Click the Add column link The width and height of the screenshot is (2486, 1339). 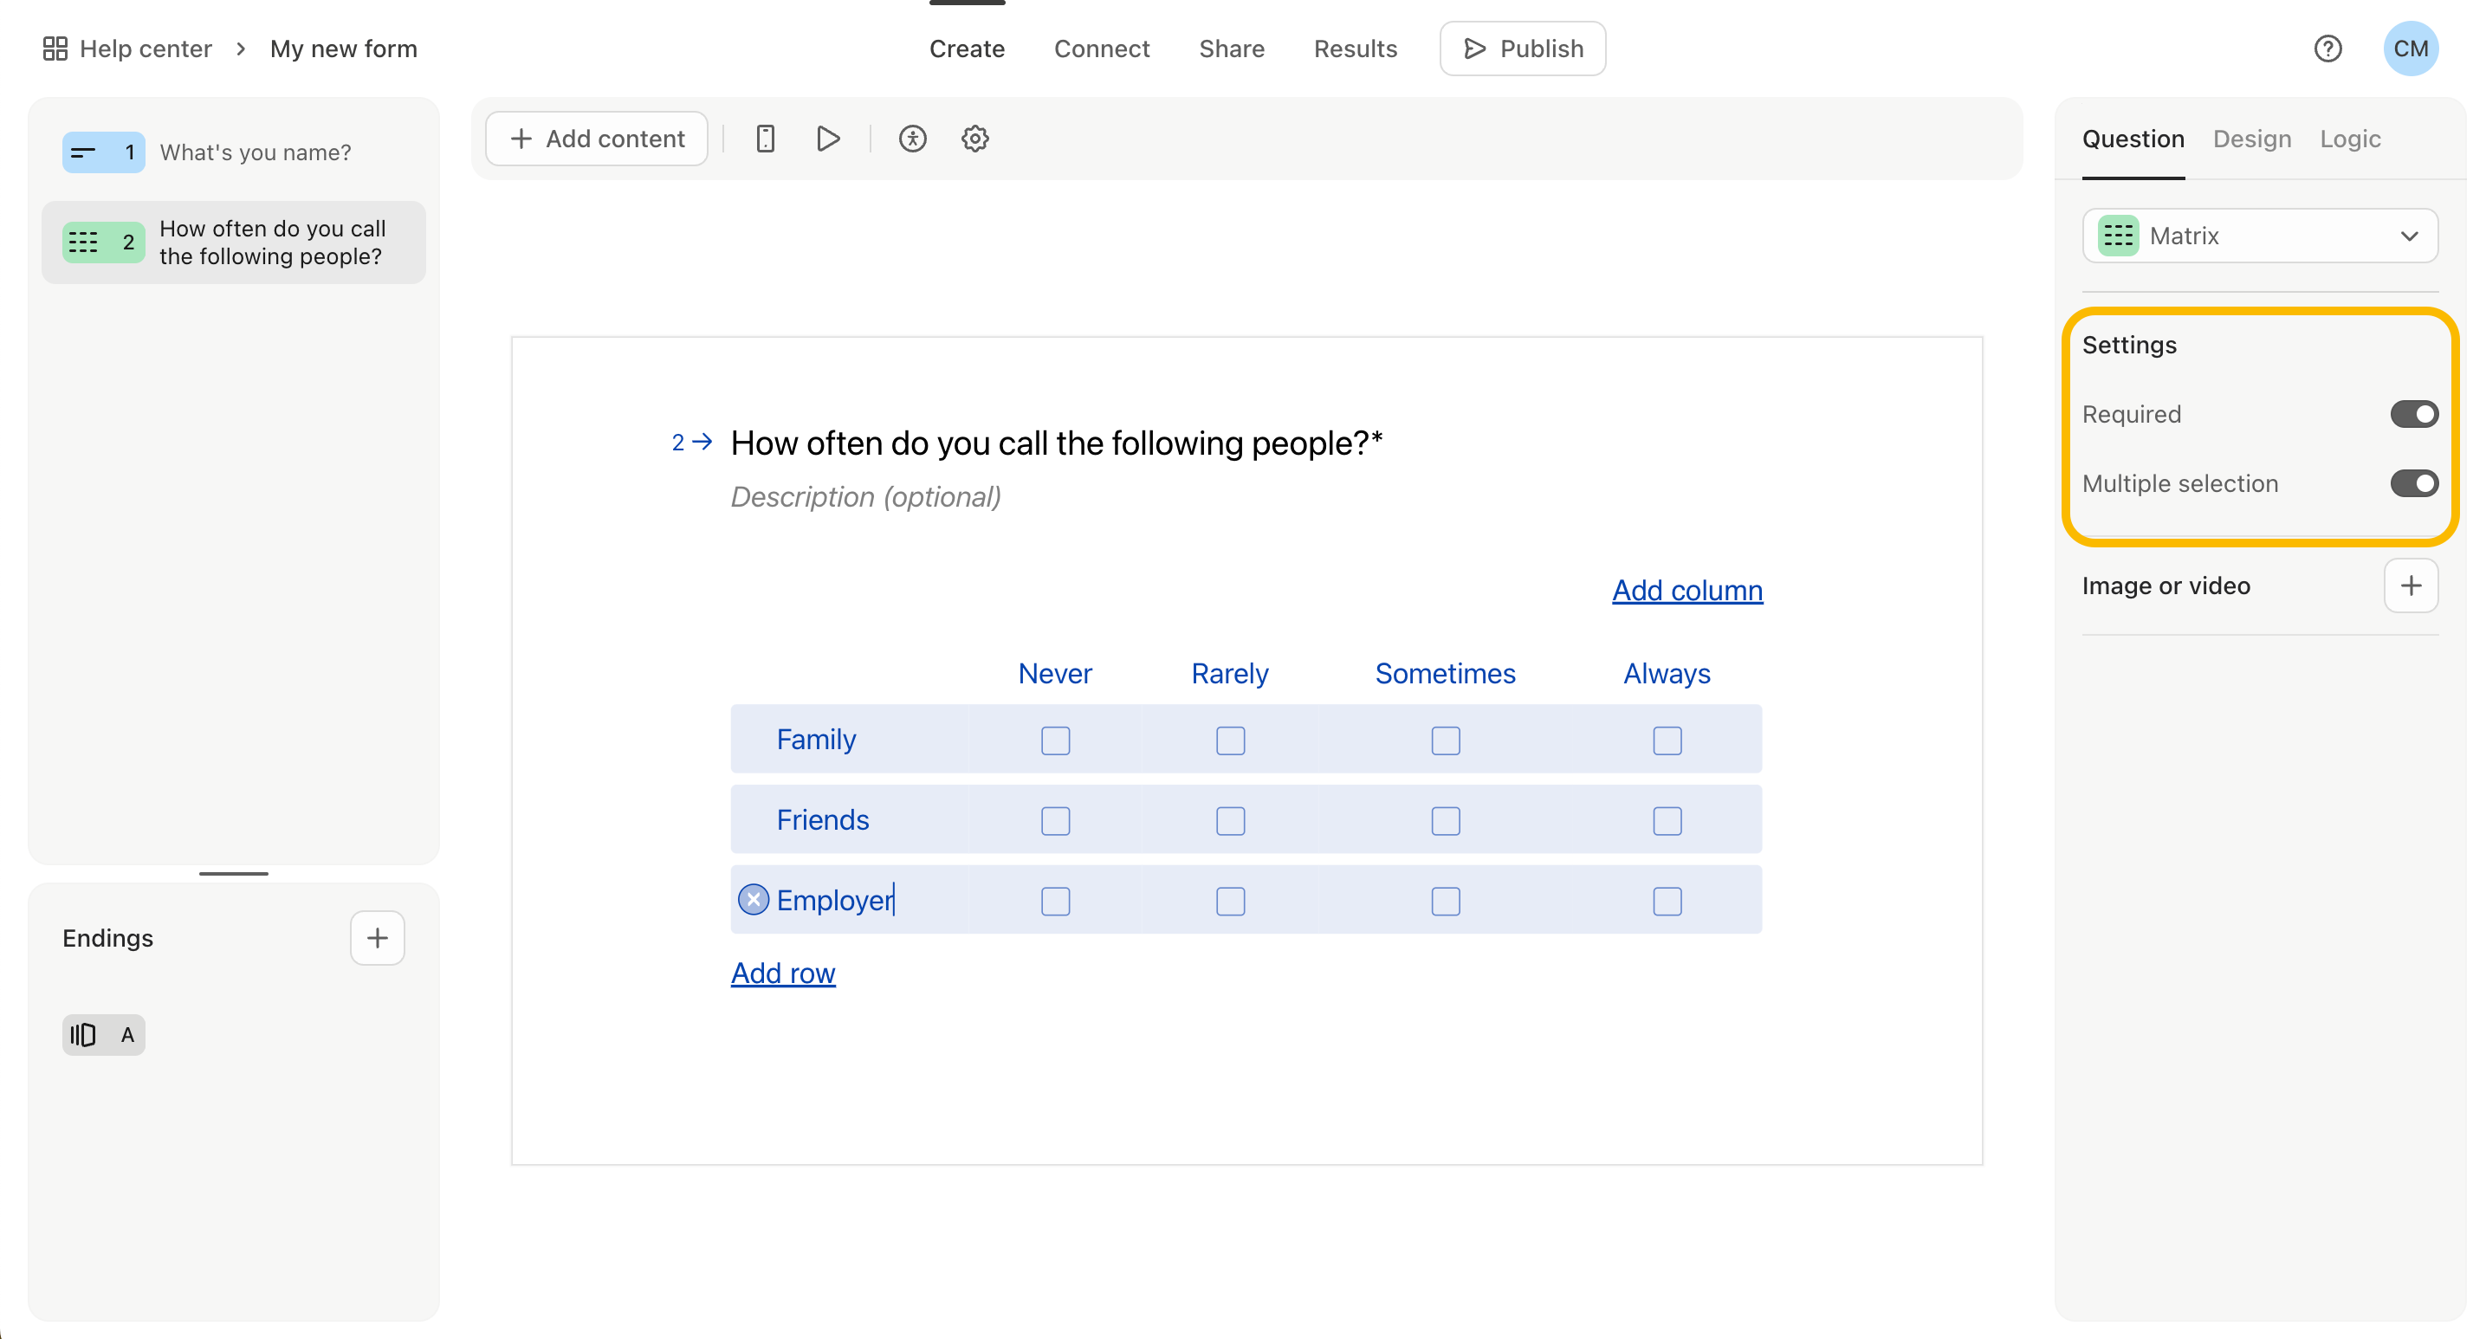coord(1687,591)
